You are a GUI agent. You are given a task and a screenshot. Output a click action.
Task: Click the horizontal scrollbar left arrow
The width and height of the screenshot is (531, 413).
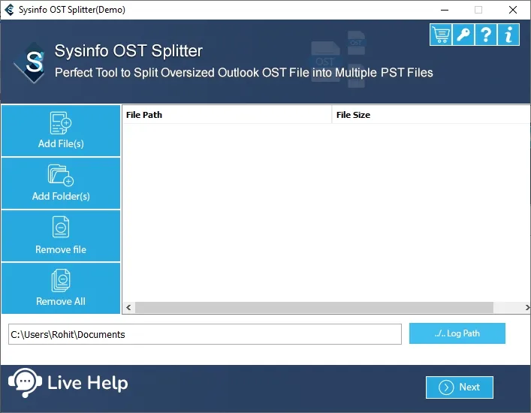128,307
